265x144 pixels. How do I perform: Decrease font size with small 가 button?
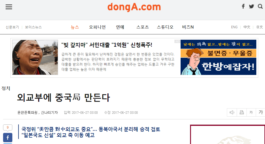(x=251, y=112)
